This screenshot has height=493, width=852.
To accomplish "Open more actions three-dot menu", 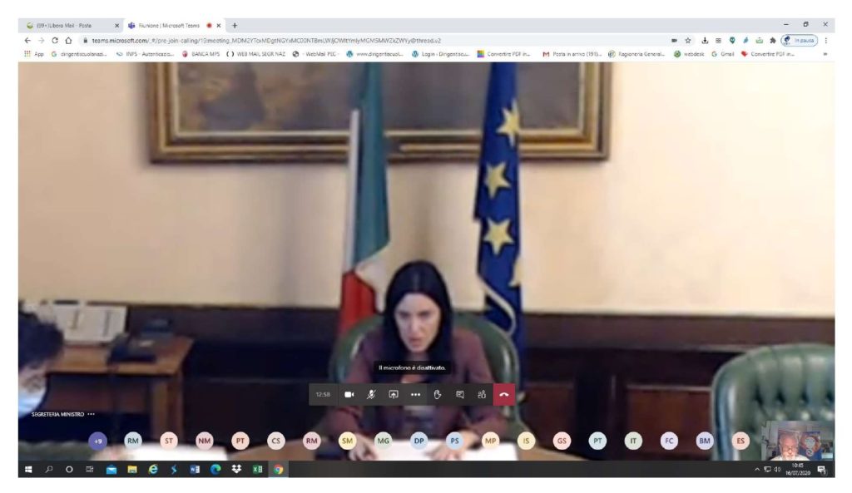I will pos(415,394).
